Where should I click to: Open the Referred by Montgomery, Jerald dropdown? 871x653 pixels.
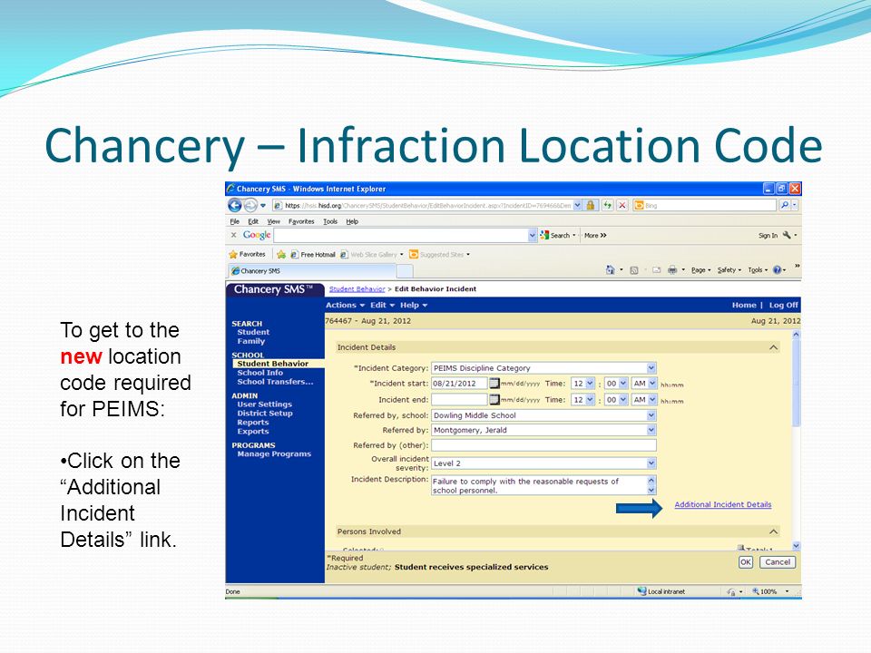[x=651, y=430]
